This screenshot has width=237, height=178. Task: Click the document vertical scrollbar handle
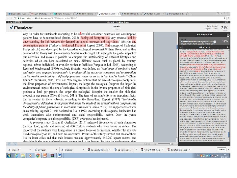(x=177, y=47)
